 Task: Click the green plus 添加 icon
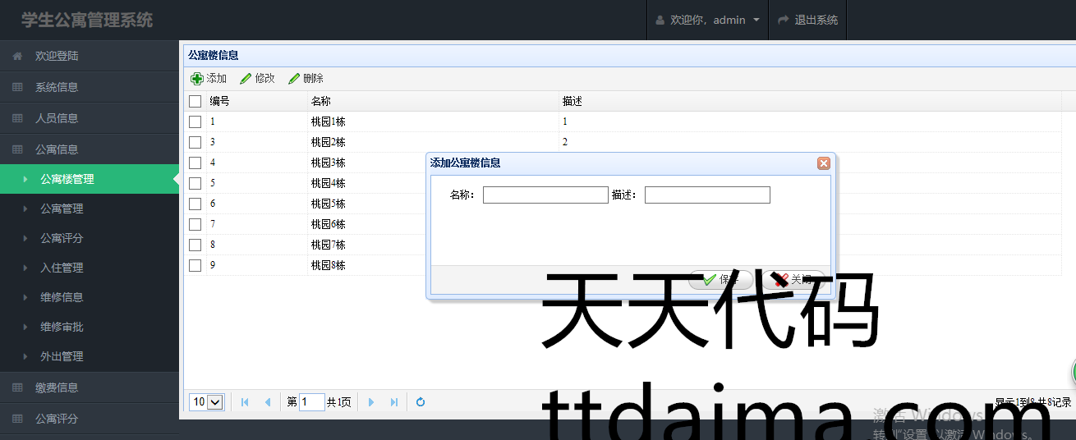coord(197,79)
